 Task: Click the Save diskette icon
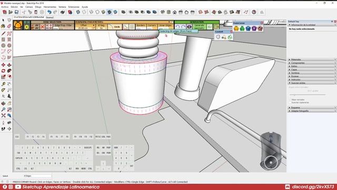[16, 12]
